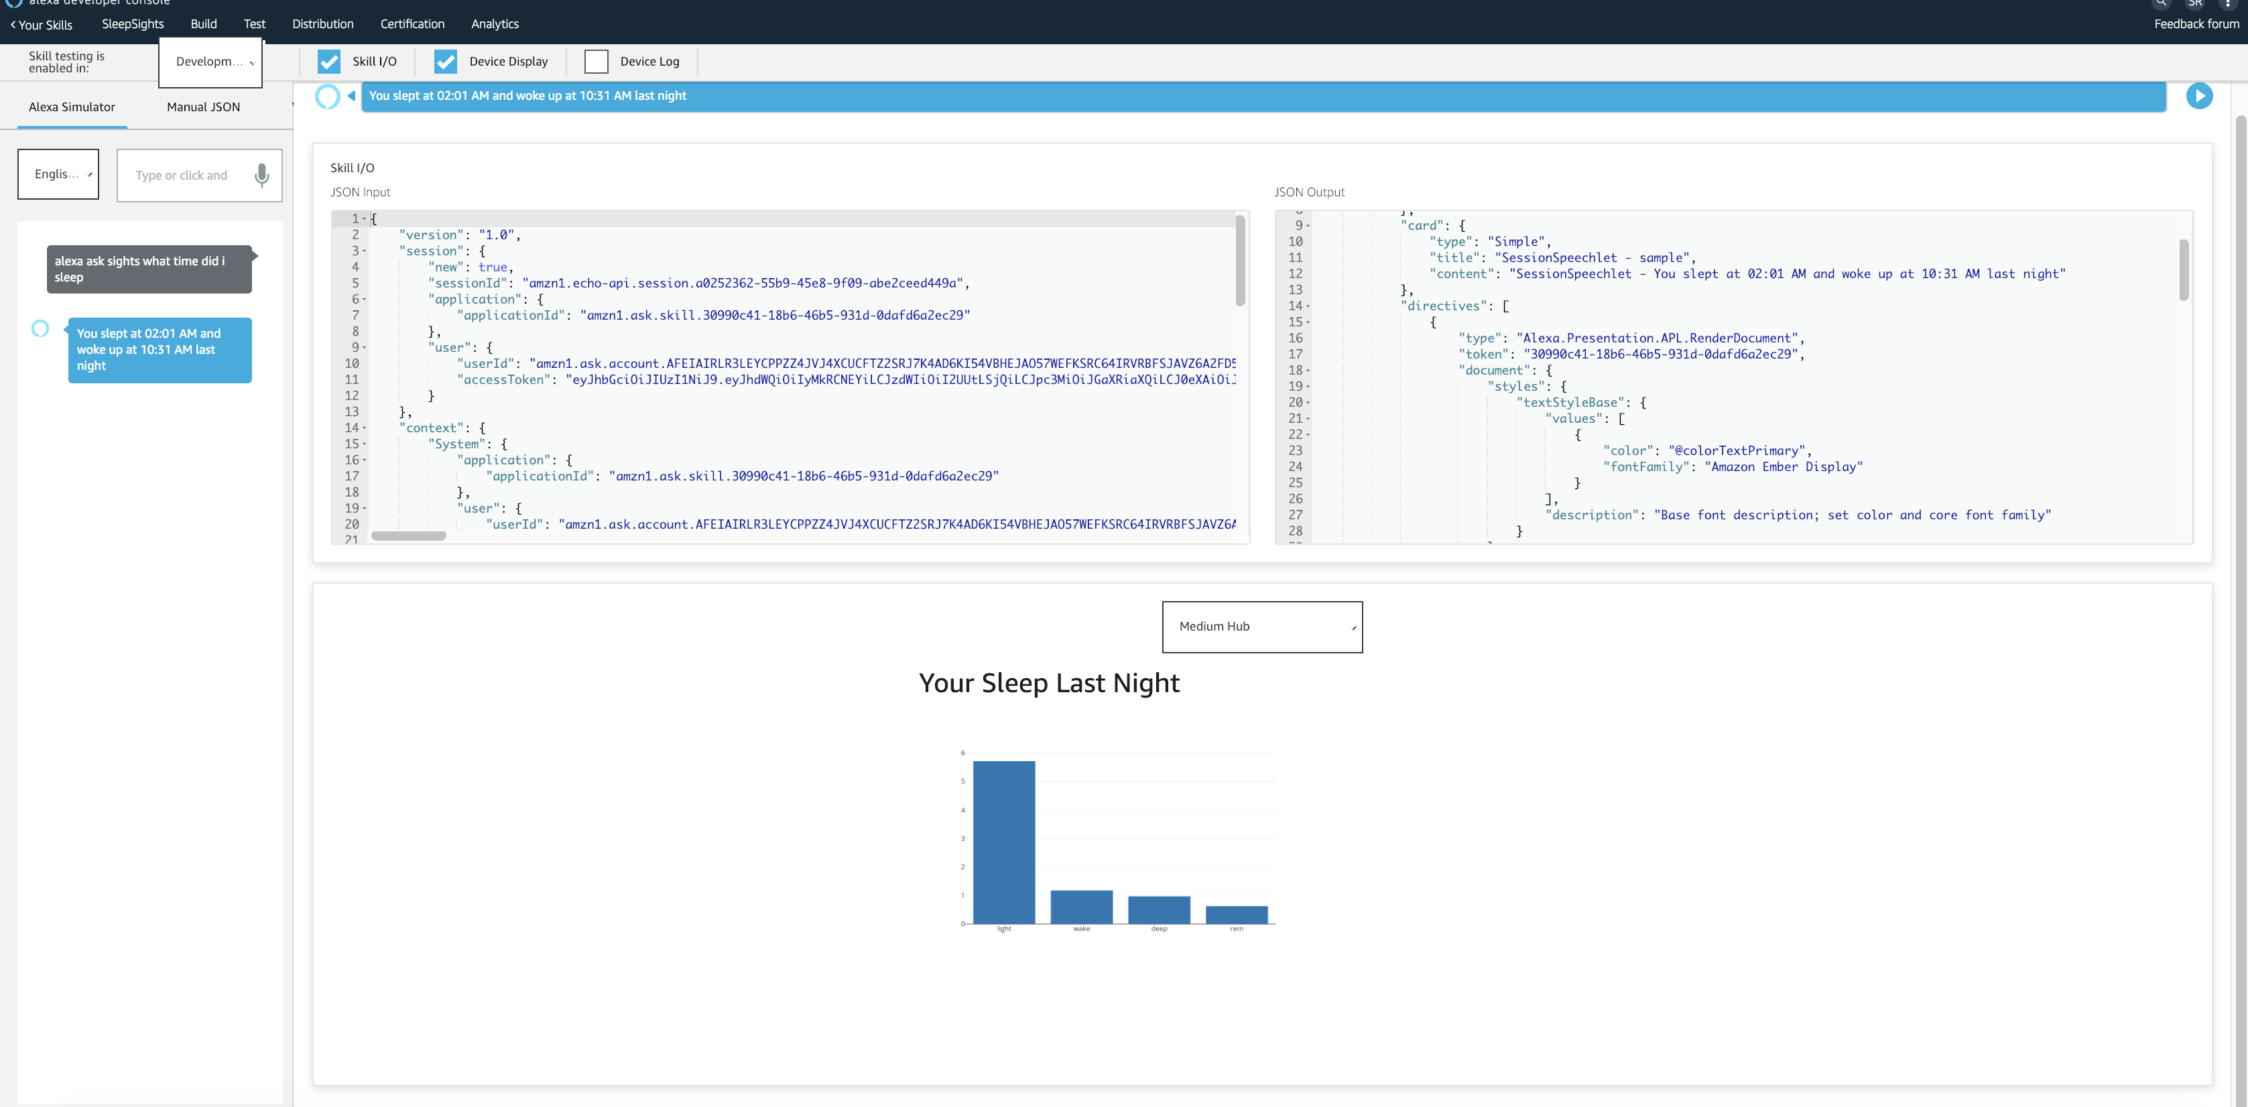The width and height of the screenshot is (2248, 1107).
Task: Uncheck the Device Display checkbox
Action: coord(445,61)
